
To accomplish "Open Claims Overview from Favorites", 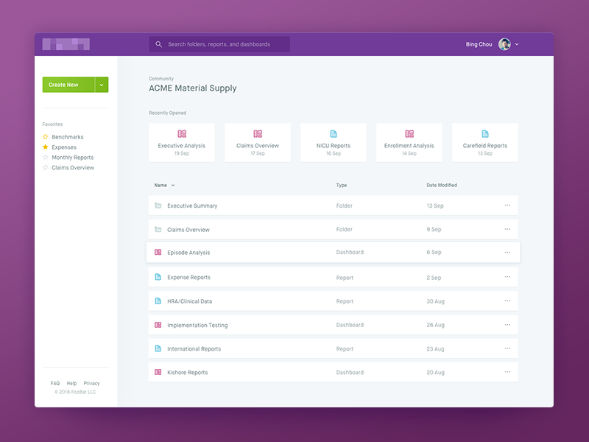I will coord(72,168).
